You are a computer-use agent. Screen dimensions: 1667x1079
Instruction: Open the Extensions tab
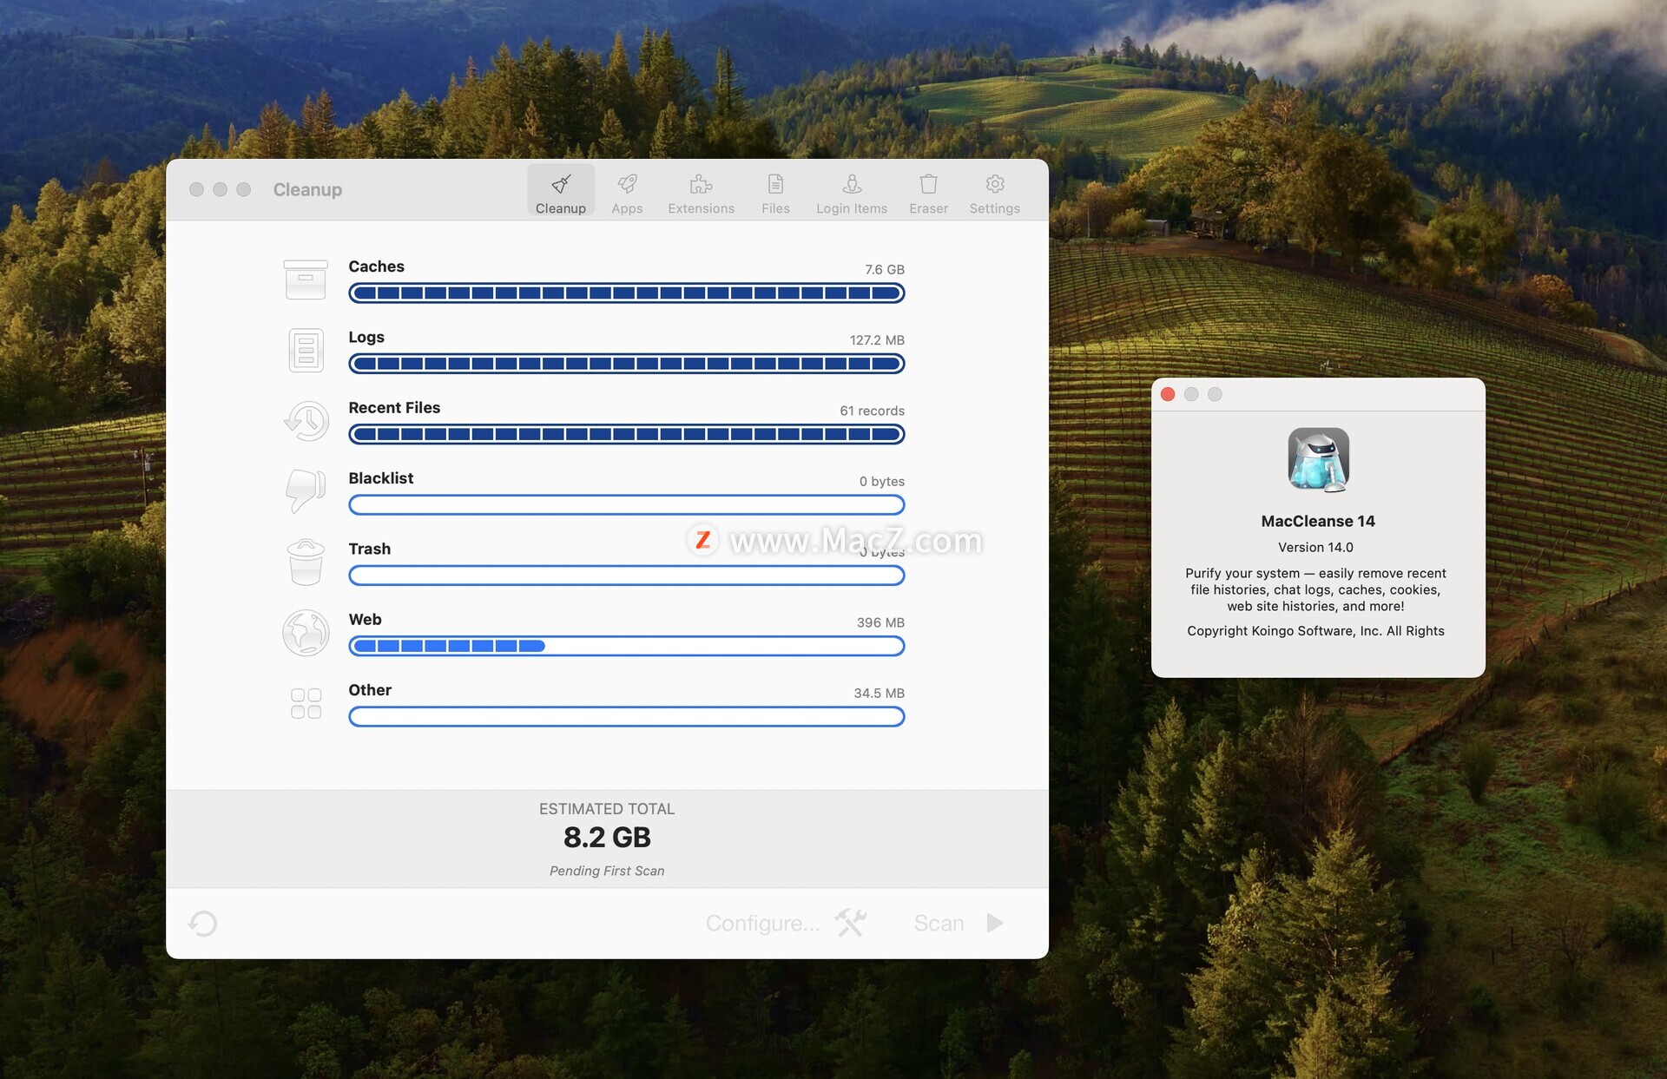pos(701,191)
